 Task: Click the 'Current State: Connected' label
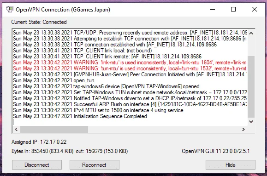pos(39,22)
